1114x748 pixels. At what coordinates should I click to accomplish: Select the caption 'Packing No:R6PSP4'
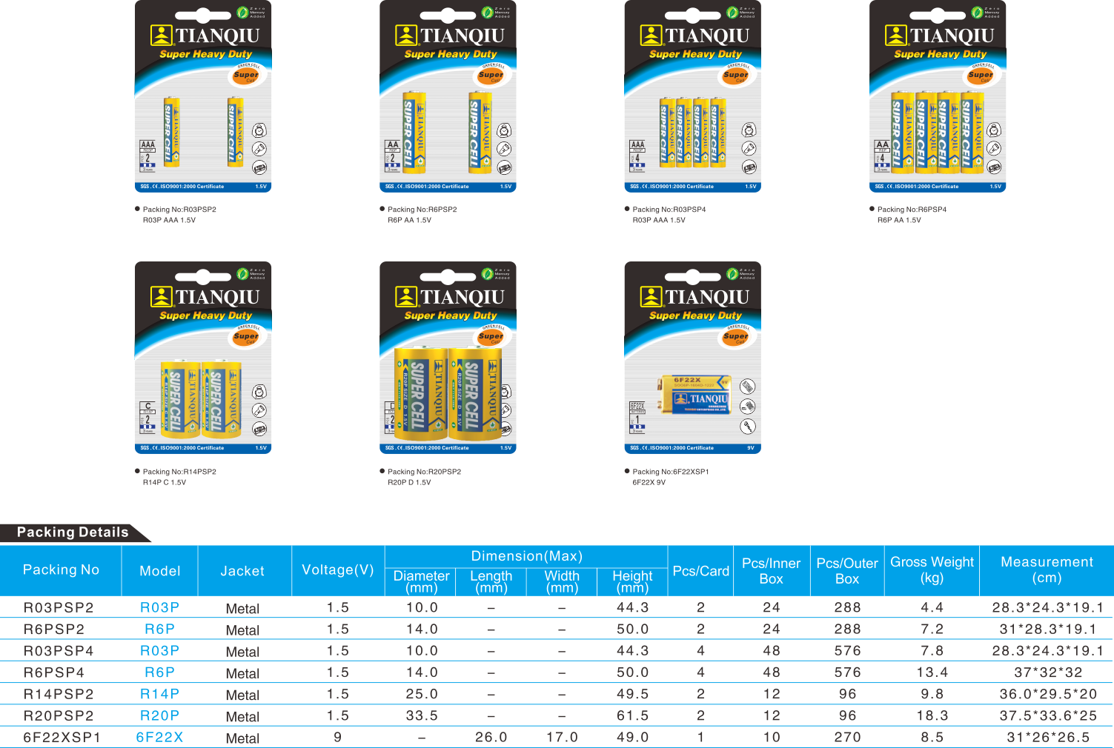(x=912, y=210)
